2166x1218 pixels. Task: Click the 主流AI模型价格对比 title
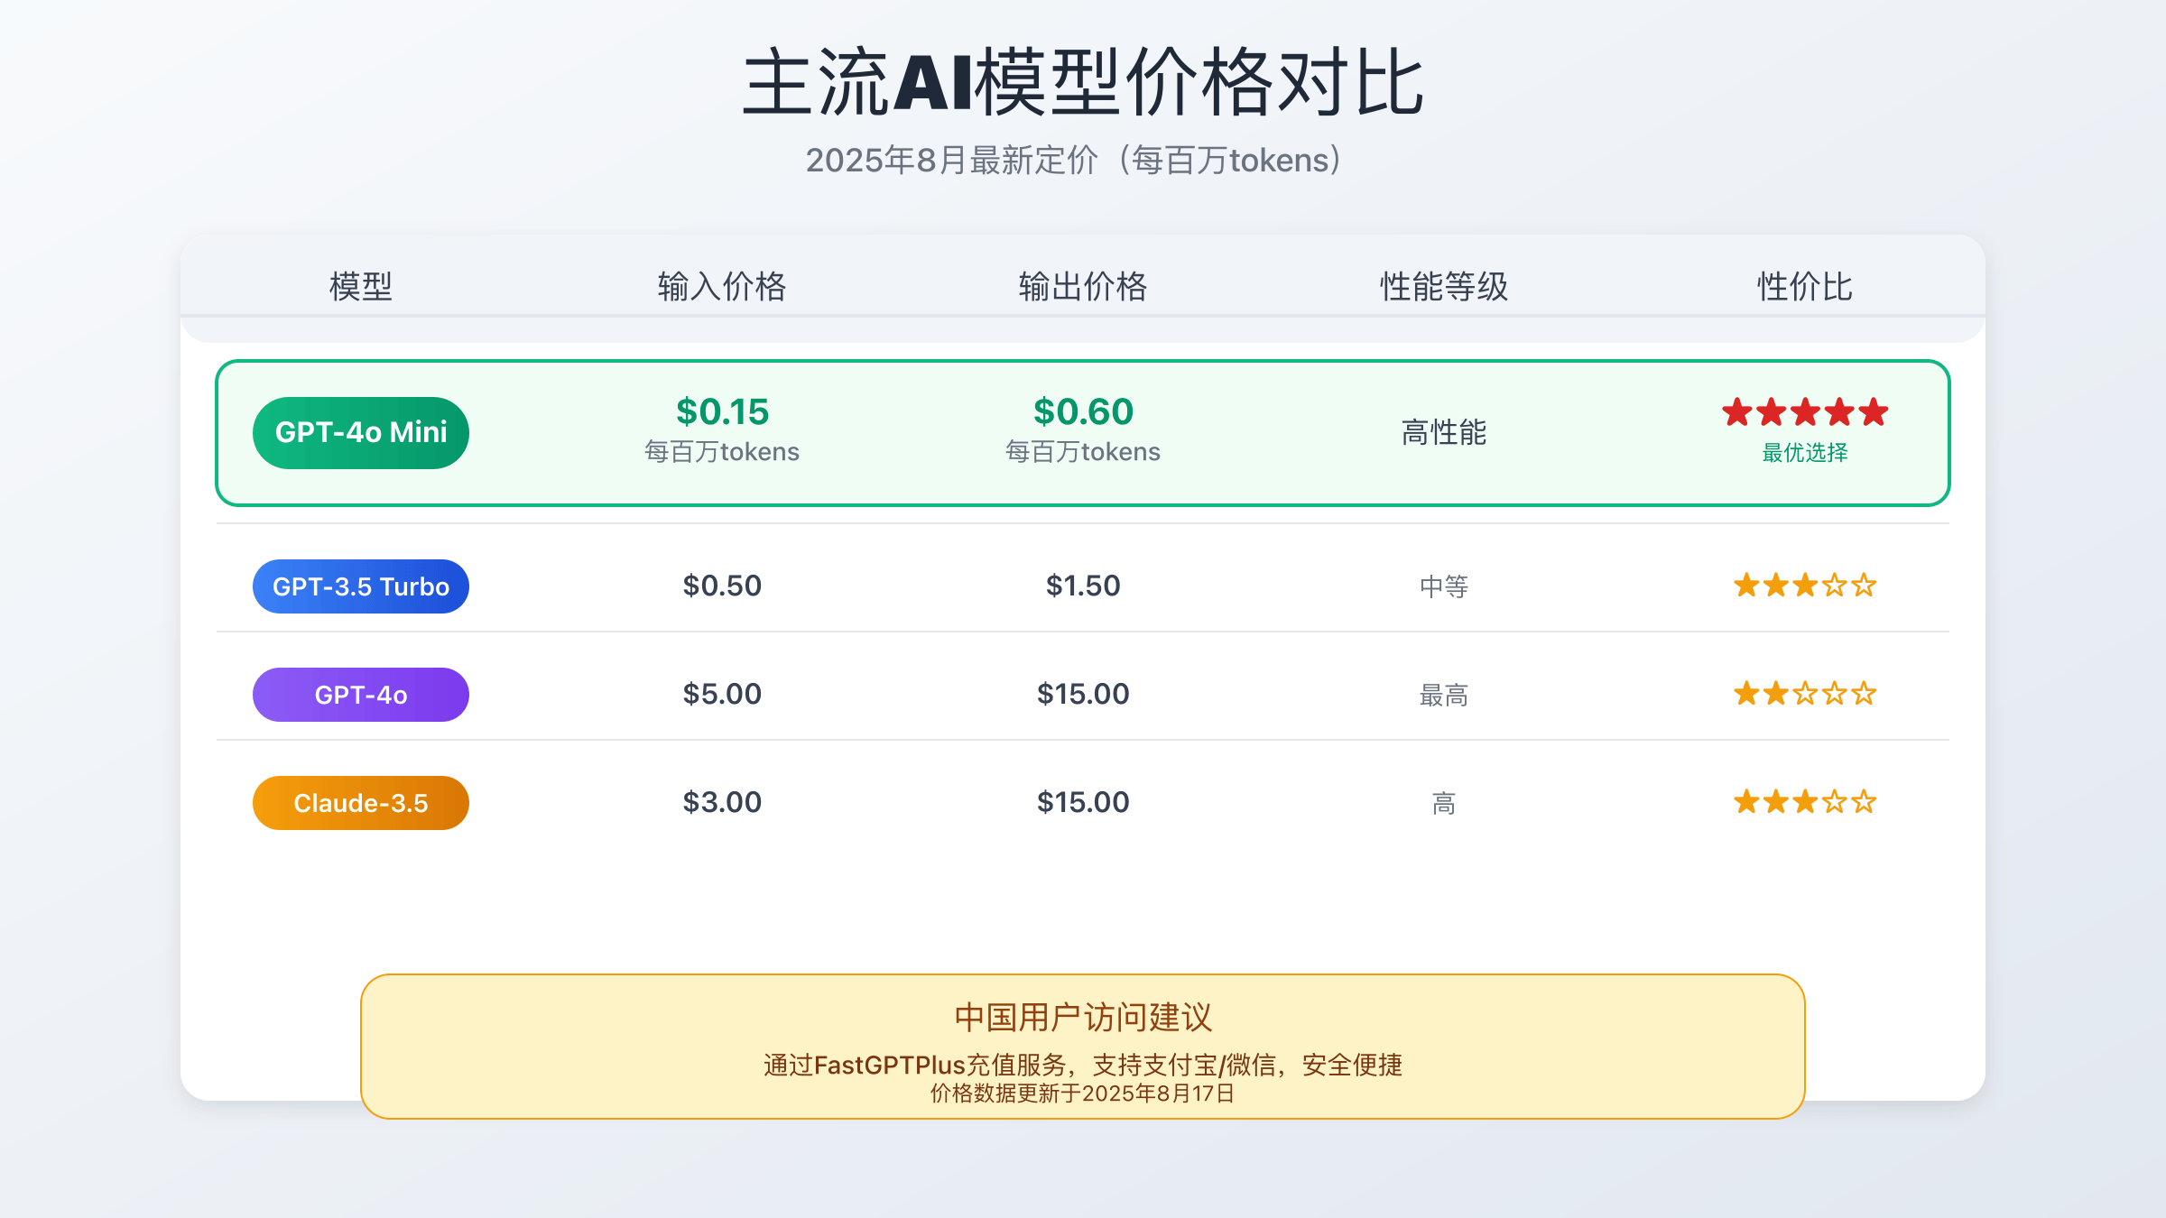(x=1083, y=83)
